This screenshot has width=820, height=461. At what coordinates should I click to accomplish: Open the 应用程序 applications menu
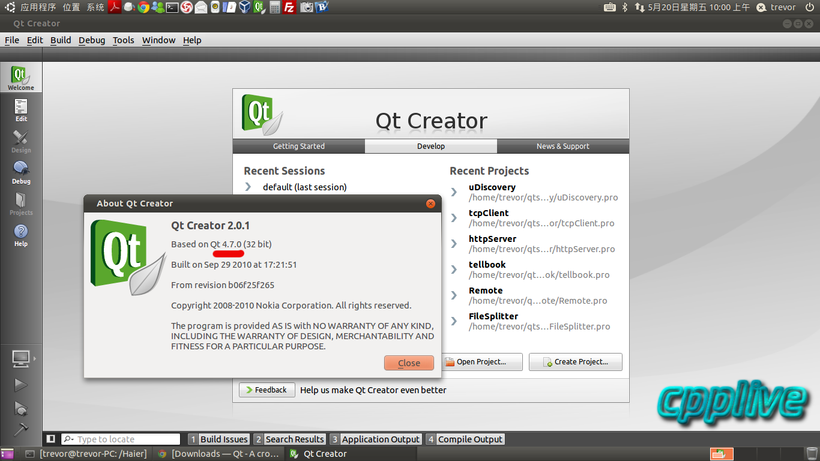point(38,7)
